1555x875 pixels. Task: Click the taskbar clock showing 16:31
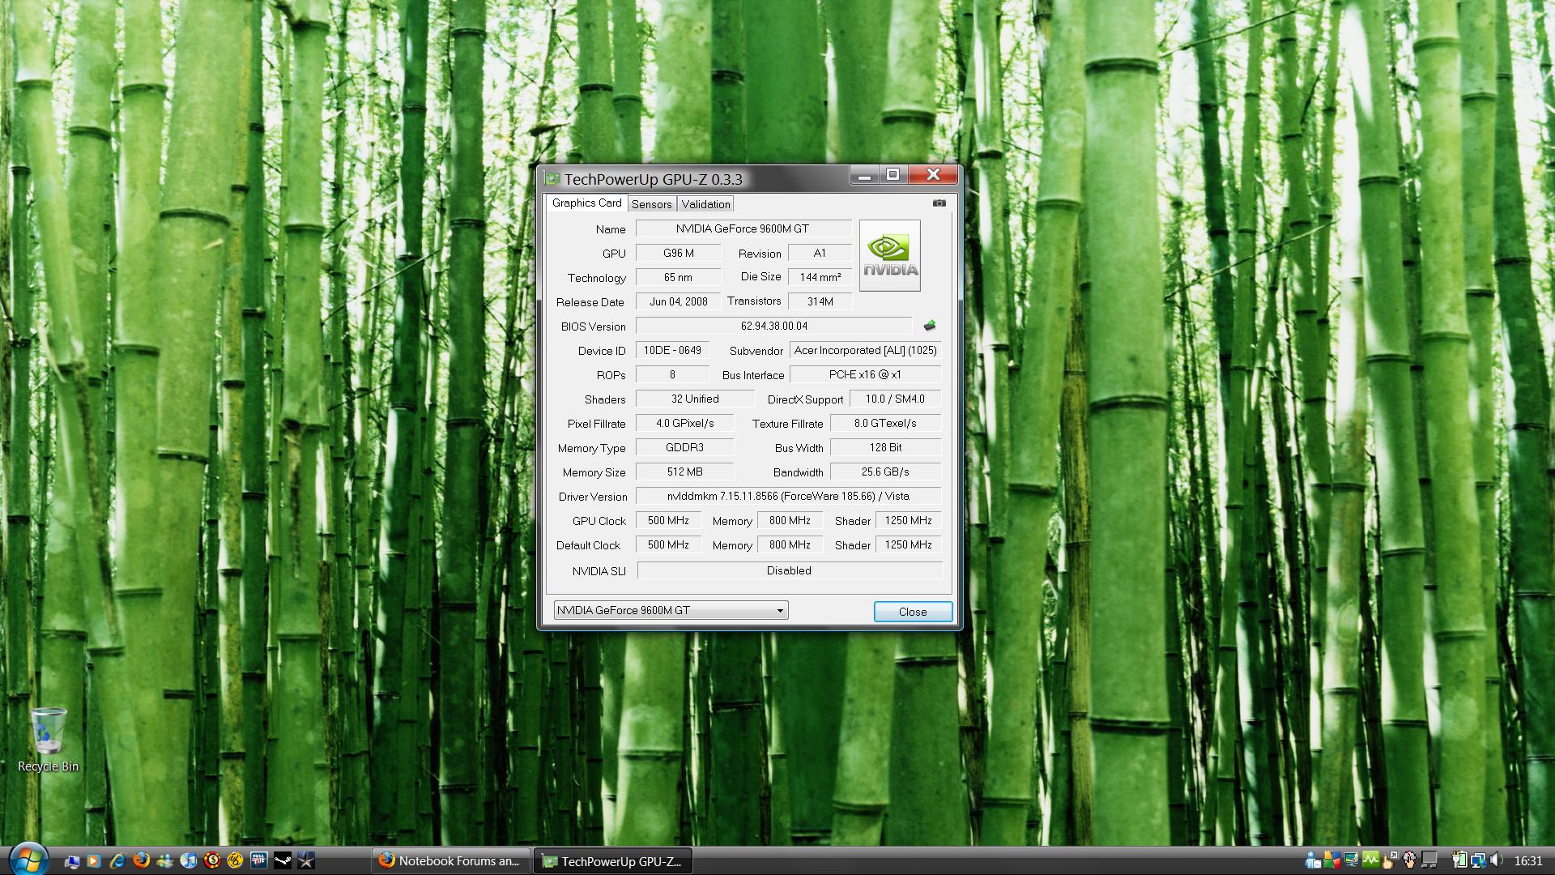(x=1527, y=860)
